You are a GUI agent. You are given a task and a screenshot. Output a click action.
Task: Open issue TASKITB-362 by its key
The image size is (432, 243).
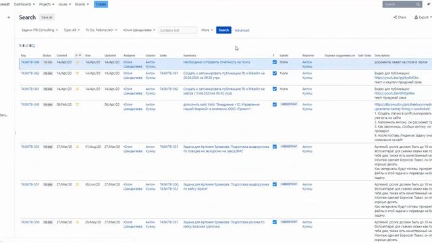[x=30, y=74]
